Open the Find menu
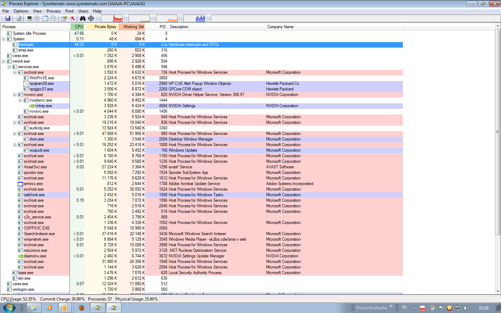 (x=69, y=11)
